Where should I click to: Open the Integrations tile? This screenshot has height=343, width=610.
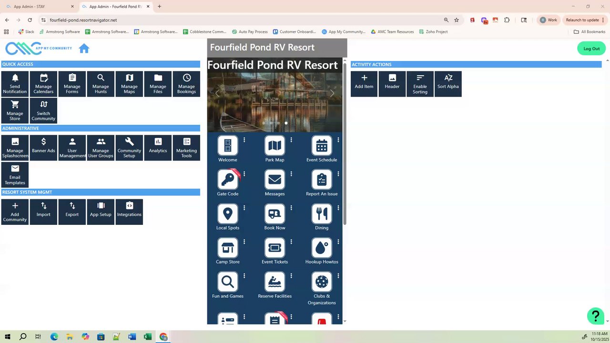pos(129,212)
